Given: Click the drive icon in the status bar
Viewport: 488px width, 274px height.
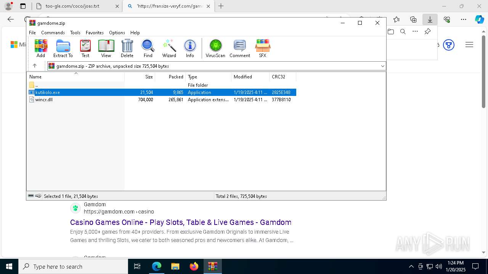Looking at the screenshot, I should click(31, 196).
